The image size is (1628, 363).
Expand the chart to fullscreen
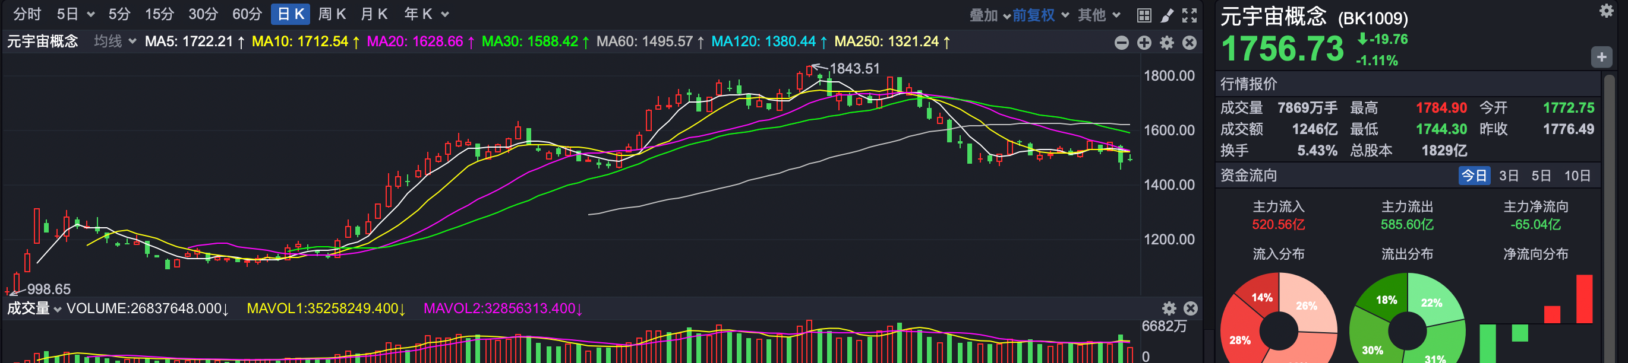click(x=1190, y=15)
